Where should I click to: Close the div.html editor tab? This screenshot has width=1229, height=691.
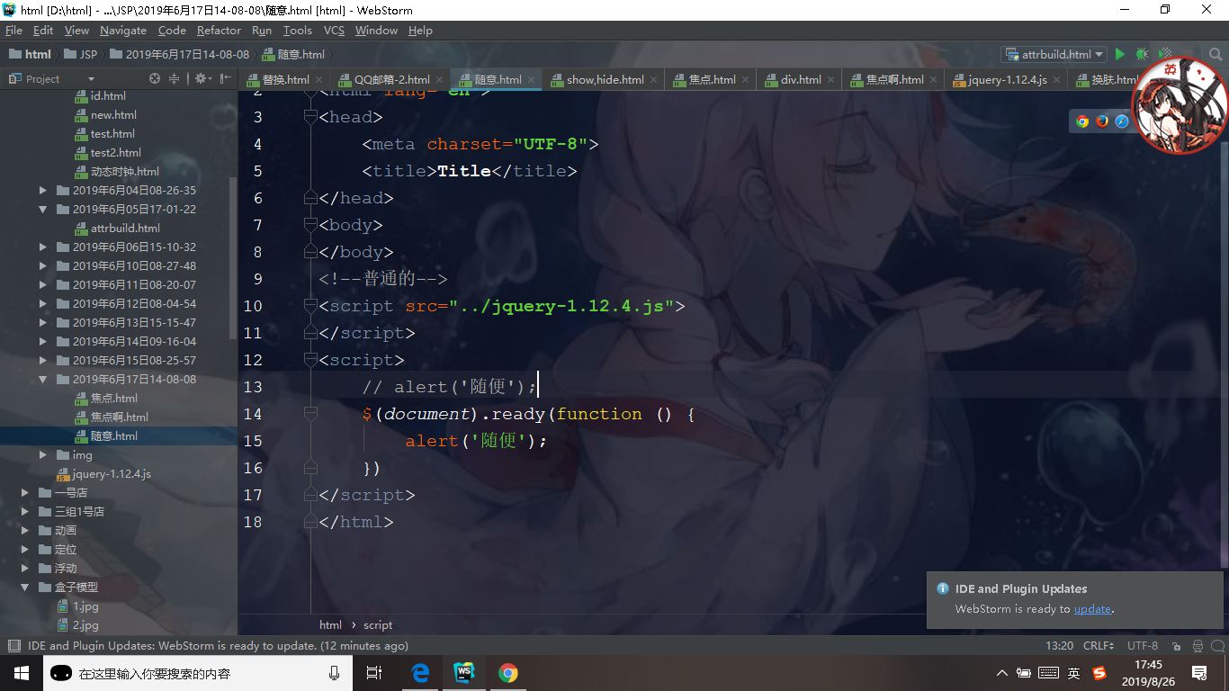pyautogui.click(x=831, y=80)
